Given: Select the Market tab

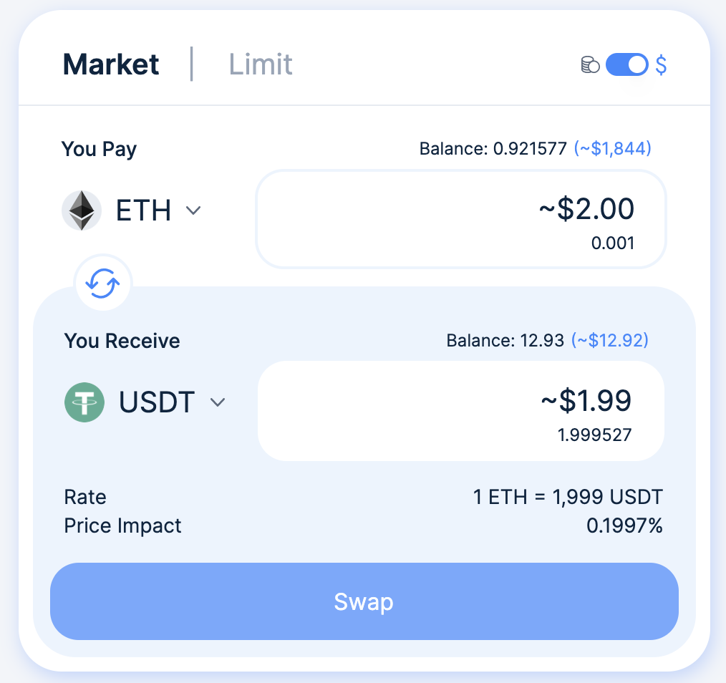Looking at the screenshot, I should (x=110, y=64).
